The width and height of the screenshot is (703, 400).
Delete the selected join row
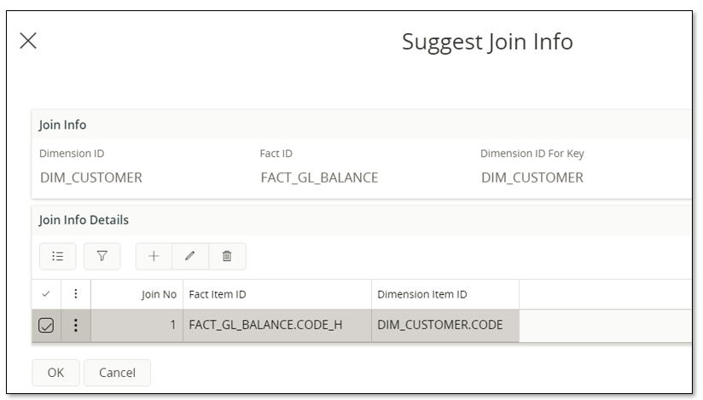point(227,256)
